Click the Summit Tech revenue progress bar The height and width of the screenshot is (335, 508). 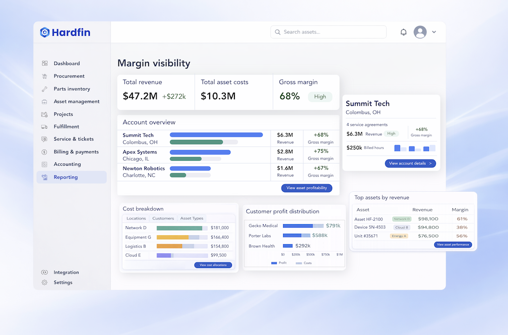(x=216, y=135)
